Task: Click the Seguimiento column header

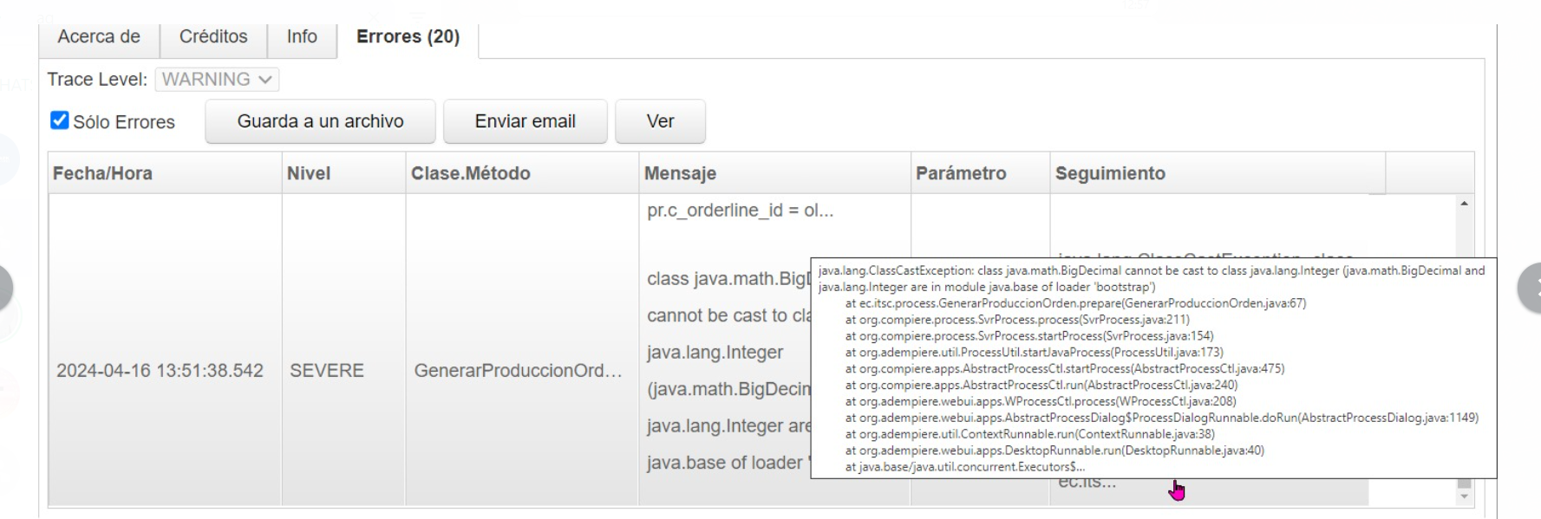Action: point(1110,173)
